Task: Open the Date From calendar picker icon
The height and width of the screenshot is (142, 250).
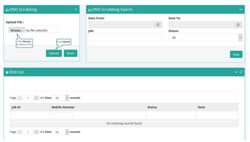Action: coord(158,25)
